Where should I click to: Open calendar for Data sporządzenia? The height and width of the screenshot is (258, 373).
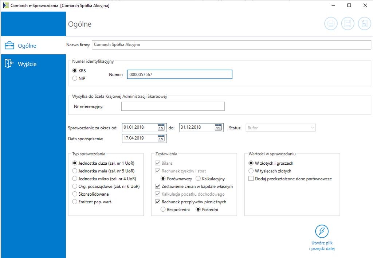coord(161,138)
